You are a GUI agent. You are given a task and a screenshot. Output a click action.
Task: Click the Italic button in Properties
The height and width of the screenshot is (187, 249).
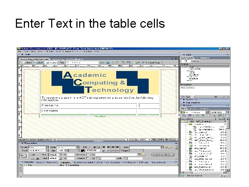(x=99, y=147)
